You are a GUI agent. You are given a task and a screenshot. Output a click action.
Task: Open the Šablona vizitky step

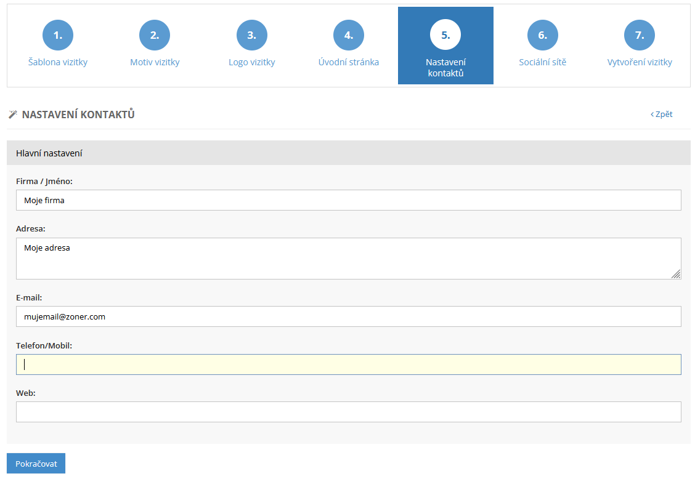(58, 62)
